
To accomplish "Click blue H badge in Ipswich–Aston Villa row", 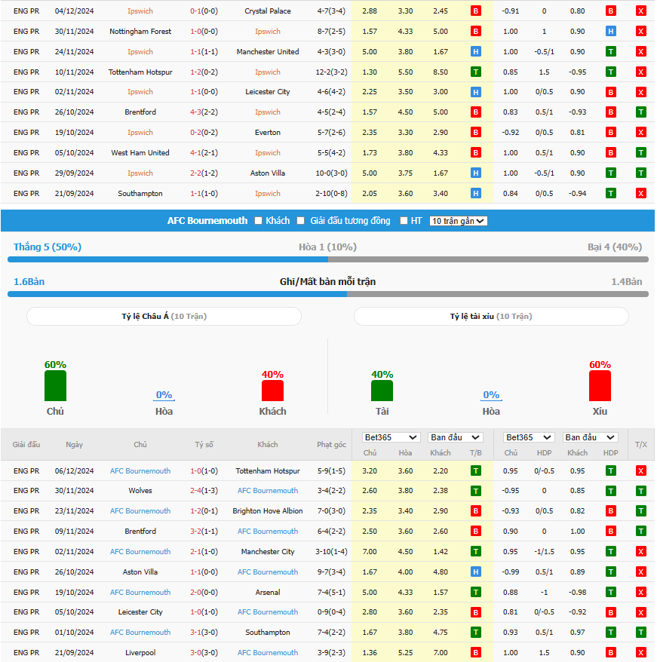I will (x=476, y=173).
